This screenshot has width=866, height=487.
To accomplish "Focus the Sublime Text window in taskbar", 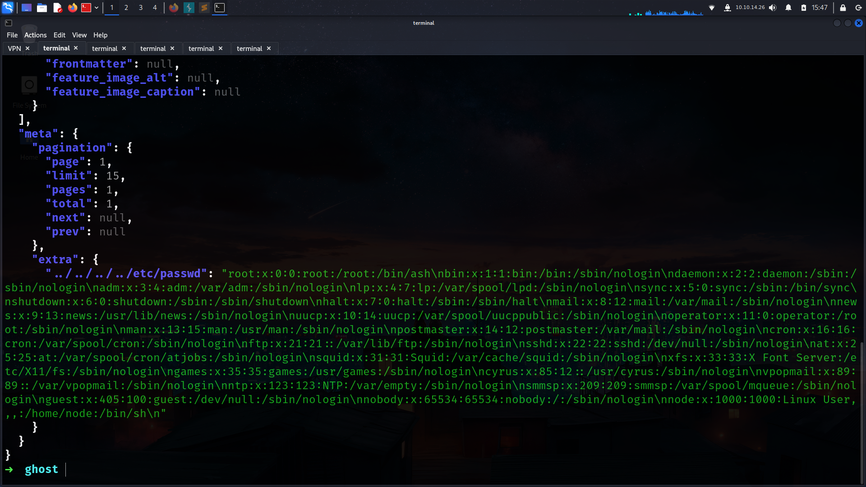I will tap(204, 8).
